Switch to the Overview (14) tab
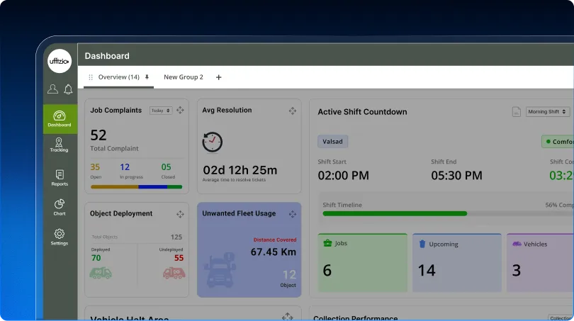Viewport: 574px width, 321px height. 118,77
